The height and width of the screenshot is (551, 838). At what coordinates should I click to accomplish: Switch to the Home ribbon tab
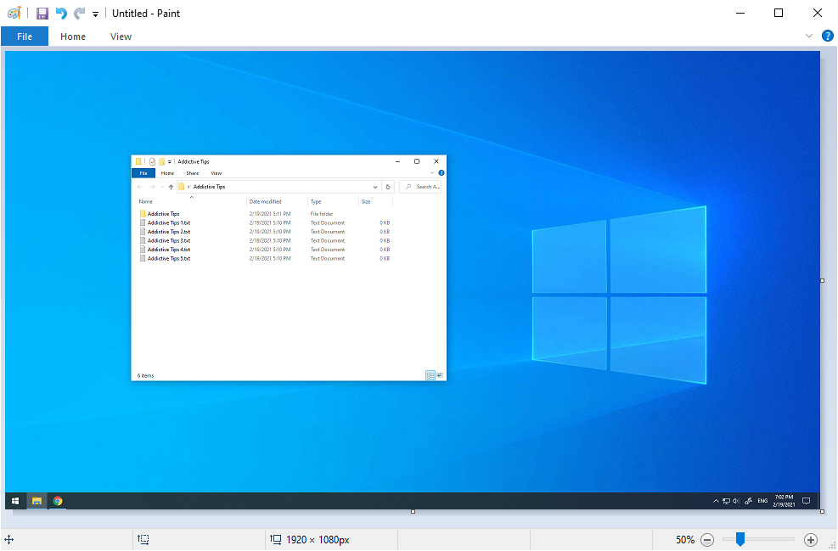(x=73, y=37)
